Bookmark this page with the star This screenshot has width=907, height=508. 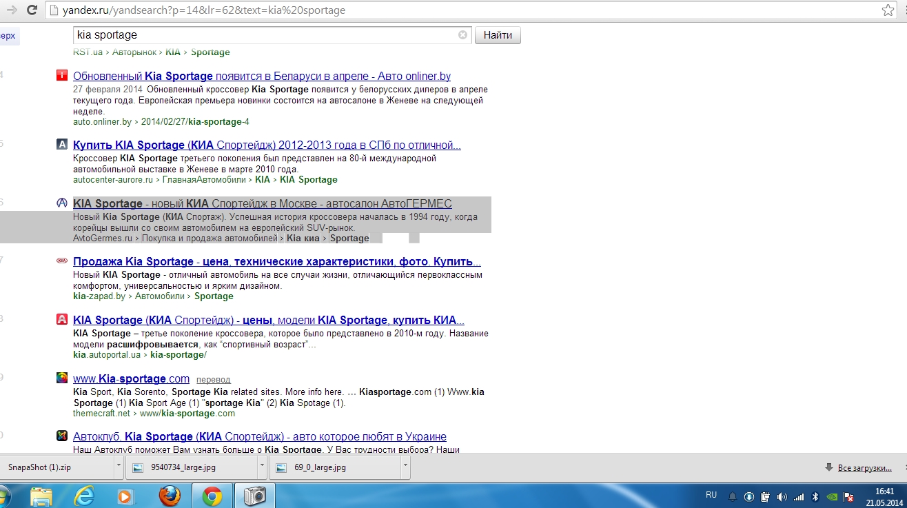pyautogui.click(x=888, y=10)
